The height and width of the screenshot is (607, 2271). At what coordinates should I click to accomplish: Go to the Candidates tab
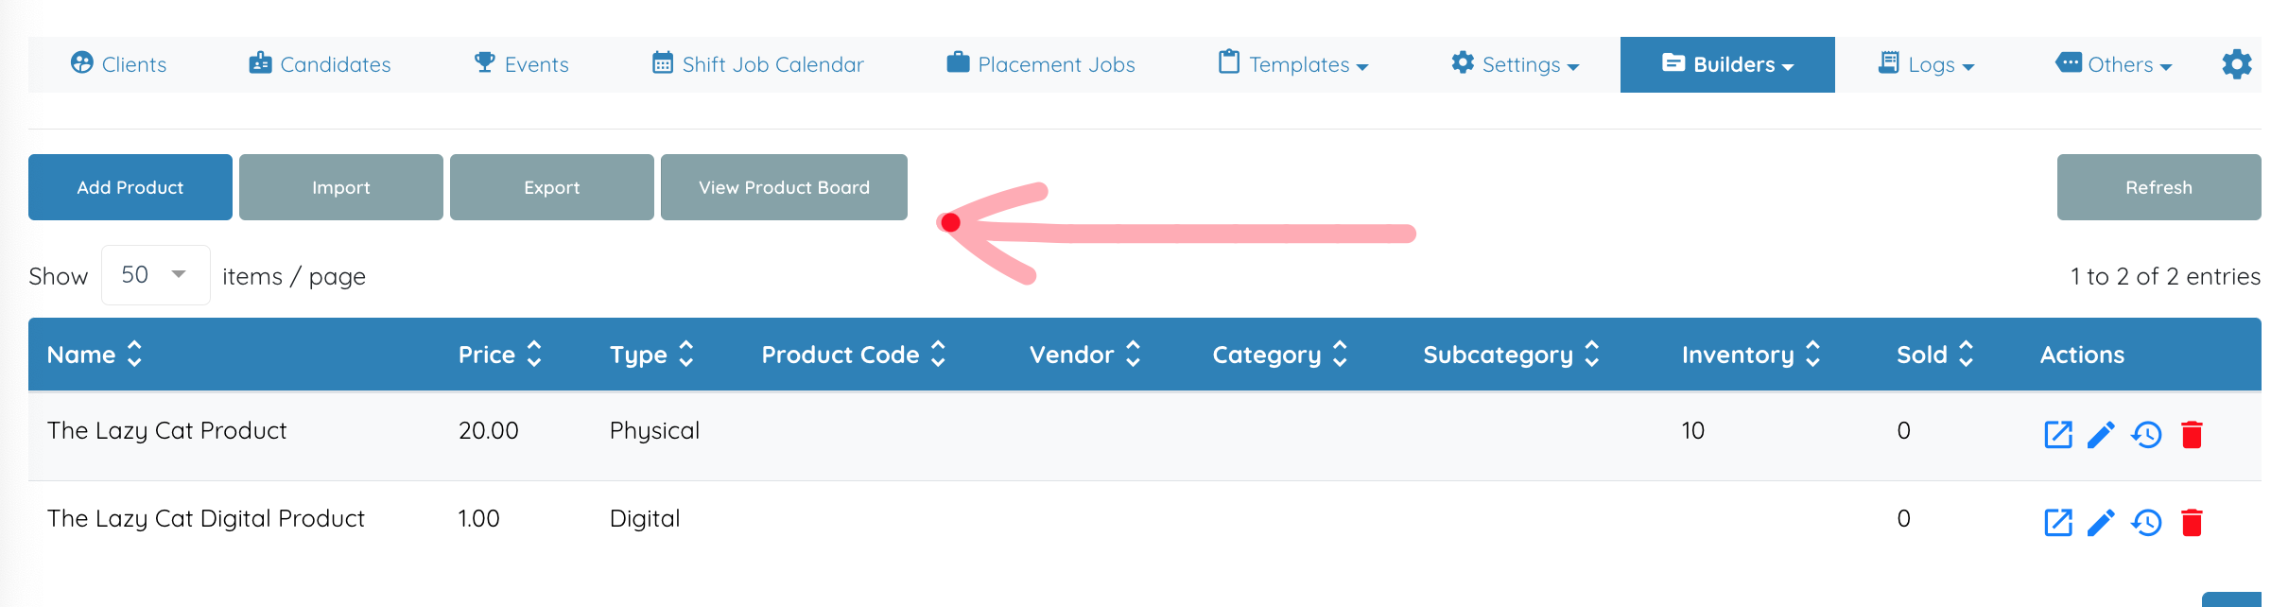pyautogui.click(x=320, y=64)
